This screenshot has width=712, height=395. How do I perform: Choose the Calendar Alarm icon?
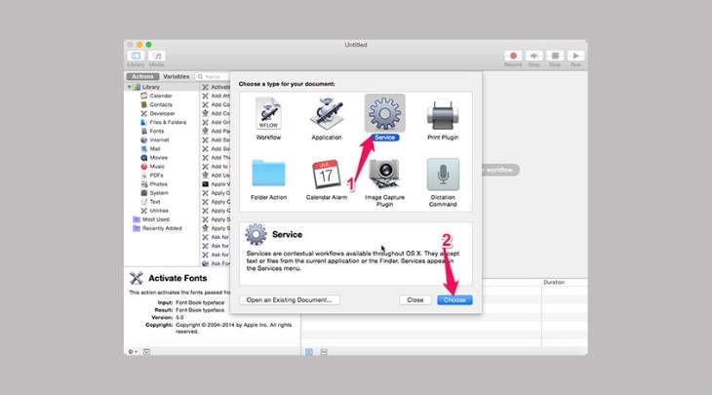point(326,175)
